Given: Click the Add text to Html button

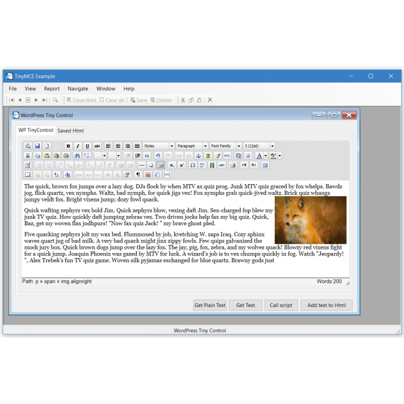Looking at the screenshot, I should click(x=327, y=305).
